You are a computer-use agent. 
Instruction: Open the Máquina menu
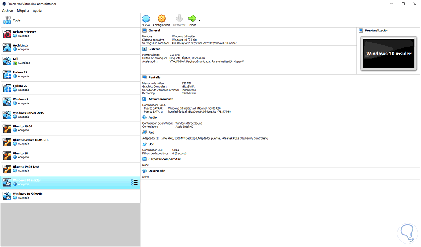pyautogui.click(x=23, y=10)
